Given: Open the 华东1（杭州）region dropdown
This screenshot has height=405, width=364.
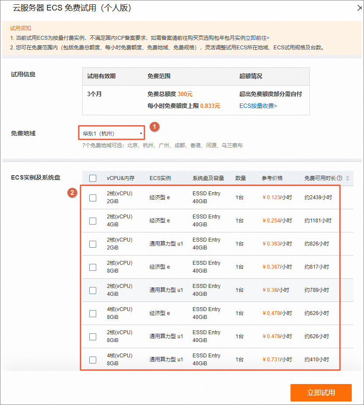Looking at the screenshot, I should [x=112, y=133].
